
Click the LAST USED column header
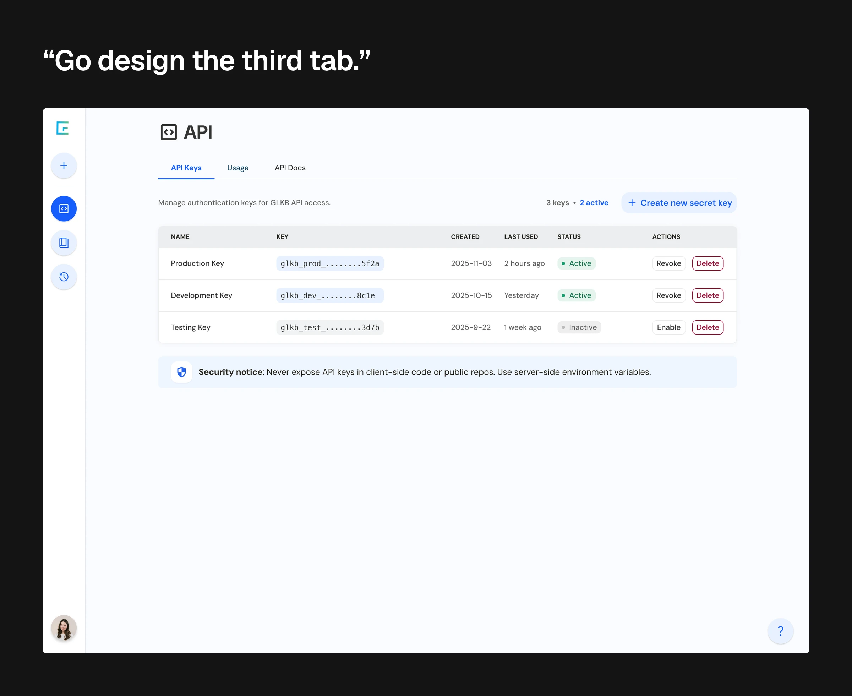[x=521, y=237]
